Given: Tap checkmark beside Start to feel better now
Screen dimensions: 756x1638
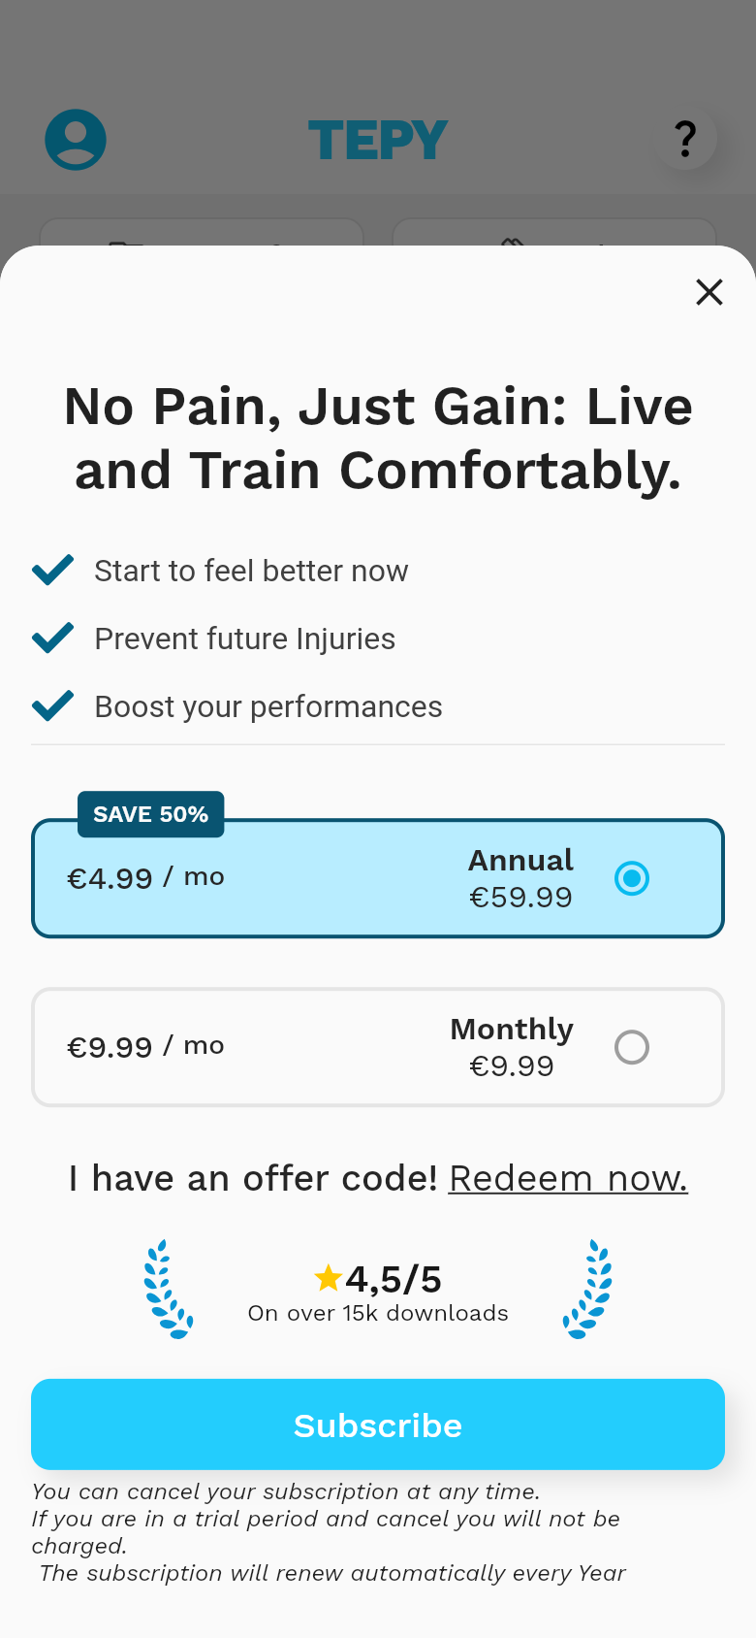Looking at the screenshot, I should (52, 570).
